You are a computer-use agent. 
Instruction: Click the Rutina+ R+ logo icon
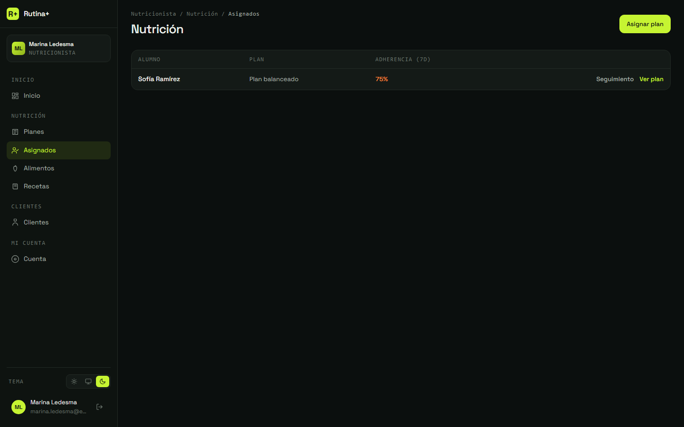click(x=13, y=14)
